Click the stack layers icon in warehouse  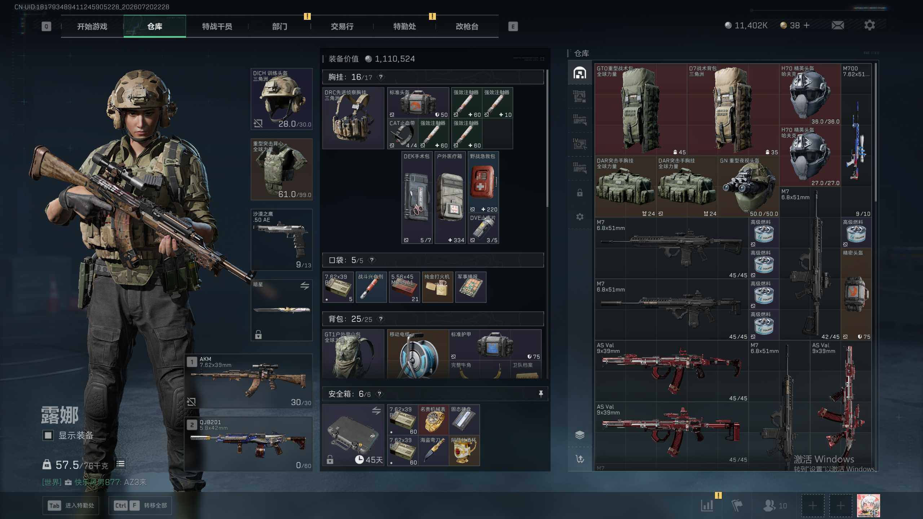point(580,435)
